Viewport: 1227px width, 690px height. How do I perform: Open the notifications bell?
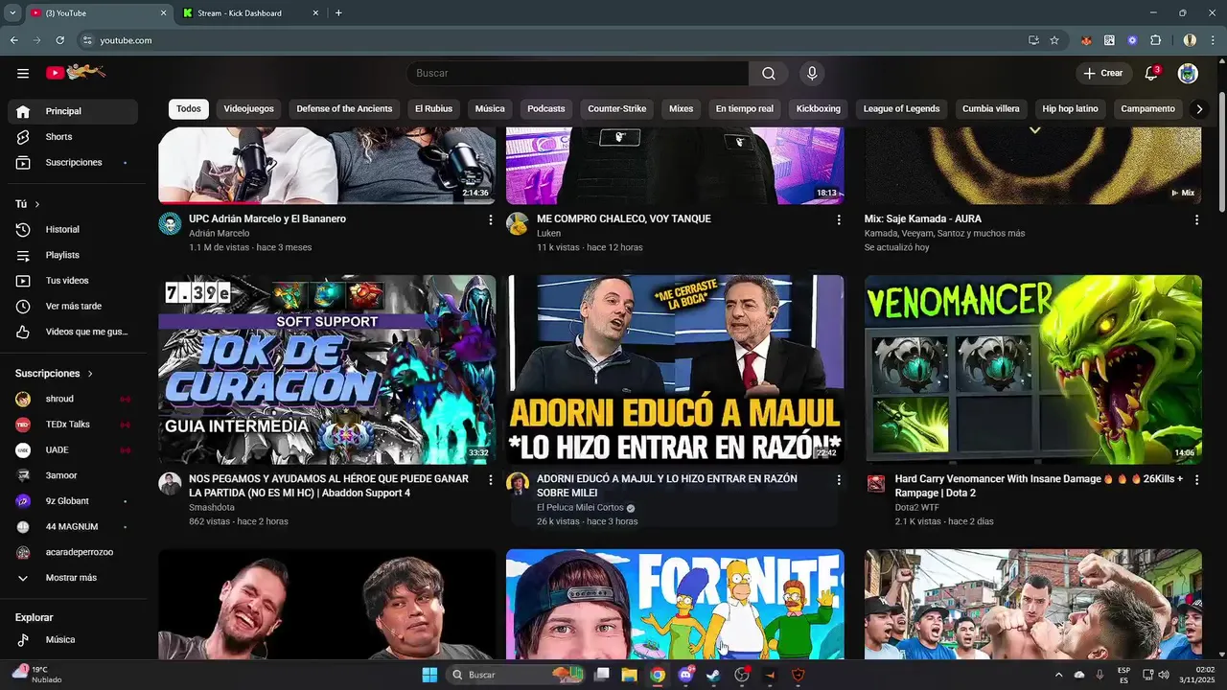[x=1151, y=73]
